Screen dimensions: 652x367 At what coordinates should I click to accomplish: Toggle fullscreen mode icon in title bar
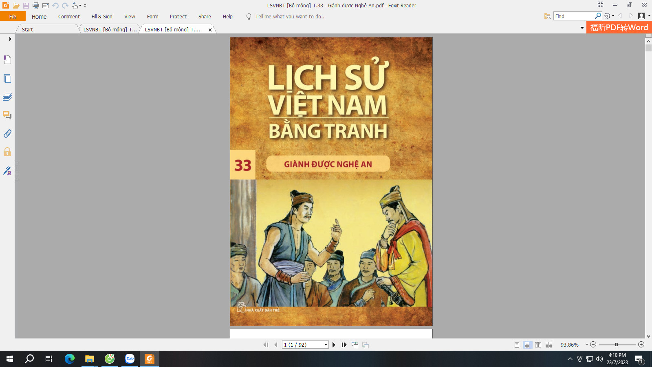coord(600,4)
